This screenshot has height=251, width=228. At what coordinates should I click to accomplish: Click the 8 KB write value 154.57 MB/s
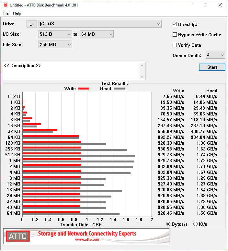(x=171, y=120)
